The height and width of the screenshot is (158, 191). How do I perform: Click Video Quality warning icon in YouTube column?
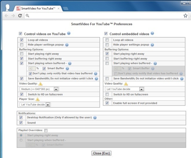pyautogui.click(x=41, y=84)
